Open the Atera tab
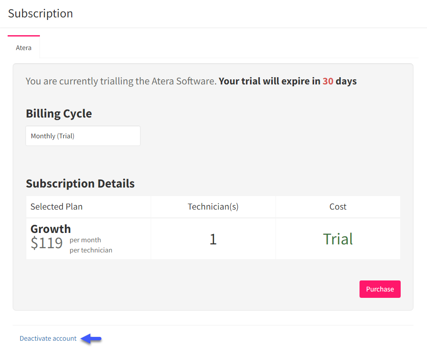This screenshot has width=427, height=353. click(24, 48)
